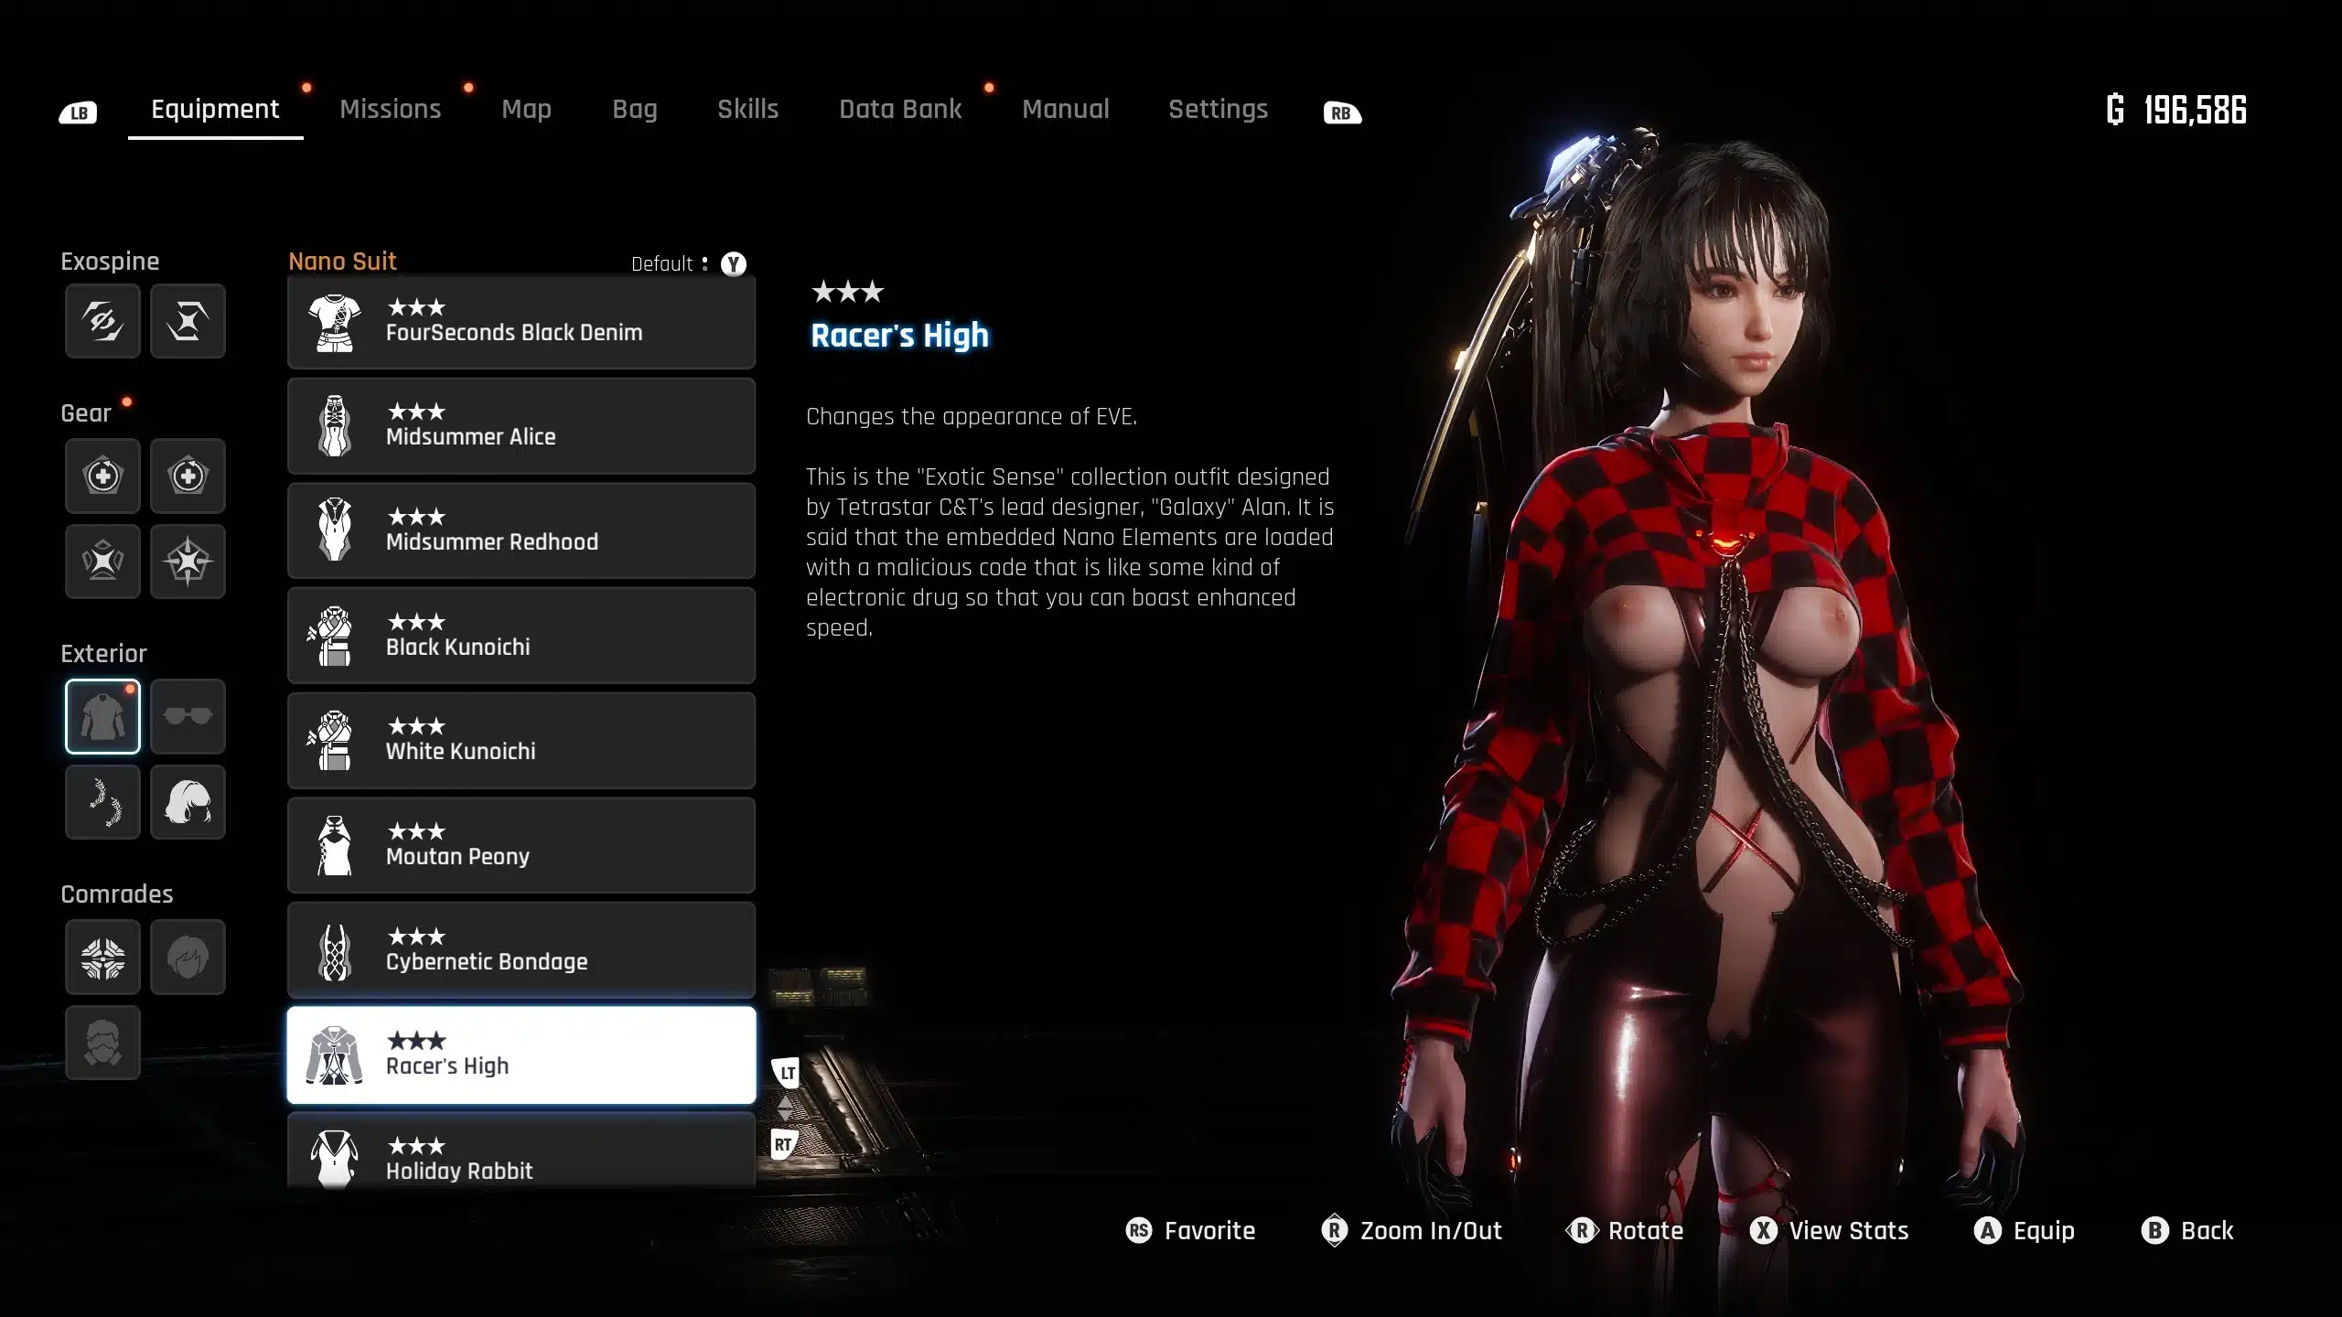Open the Bag tab
Viewport: 2342px width, 1317px height.
(x=635, y=110)
